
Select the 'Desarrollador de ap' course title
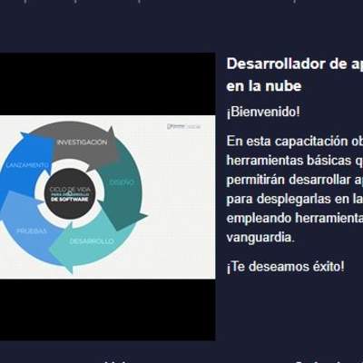[295, 64]
